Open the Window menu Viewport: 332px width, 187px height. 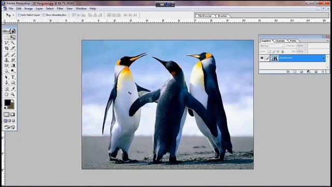click(x=81, y=8)
